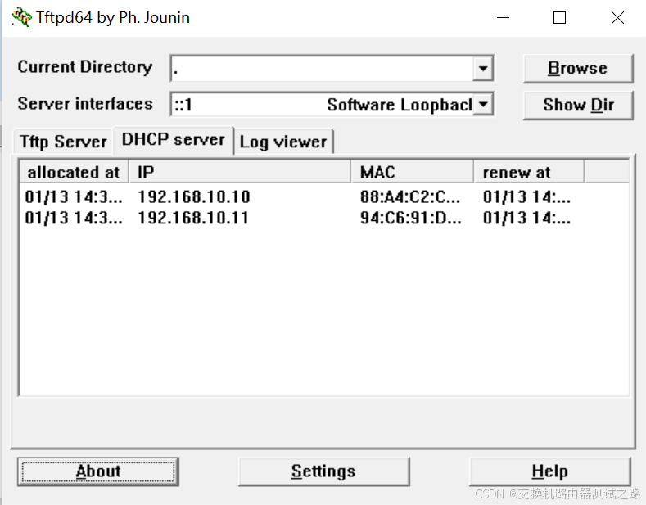Open the Current Directory dropdown arrow
Screen dimensions: 646x505
[483, 69]
